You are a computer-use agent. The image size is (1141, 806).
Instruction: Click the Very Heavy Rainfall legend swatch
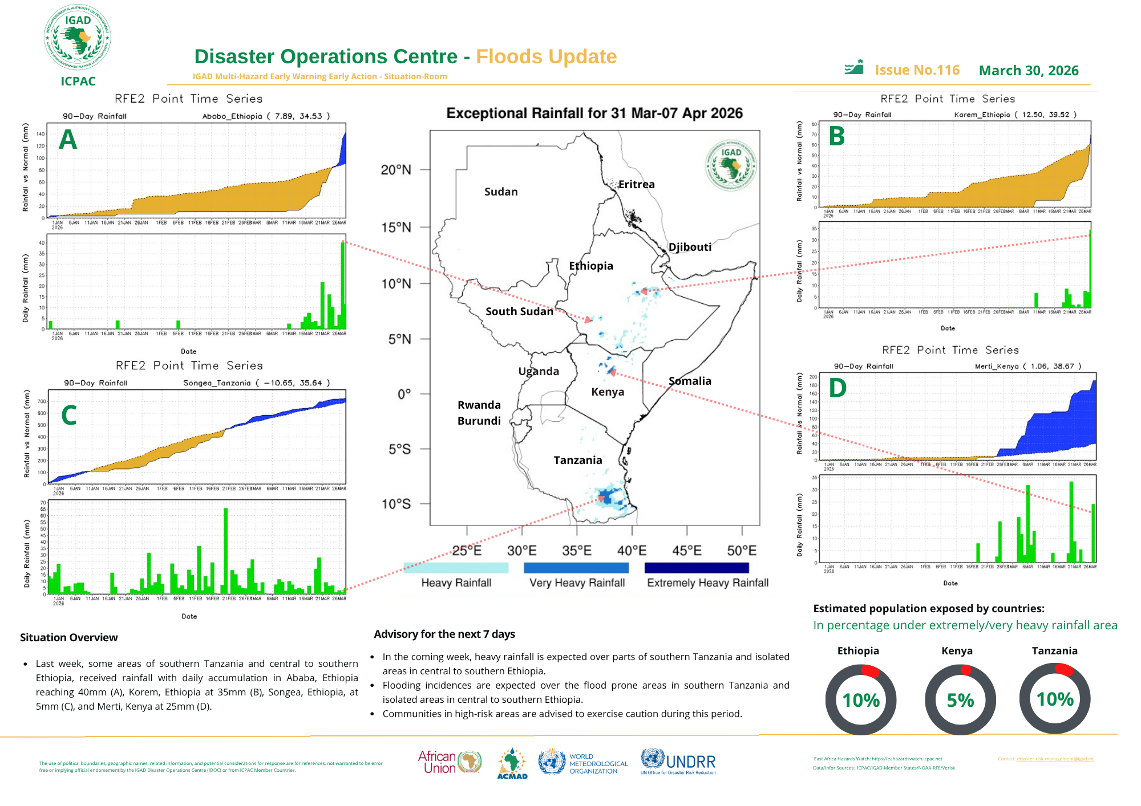click(576, 568)
